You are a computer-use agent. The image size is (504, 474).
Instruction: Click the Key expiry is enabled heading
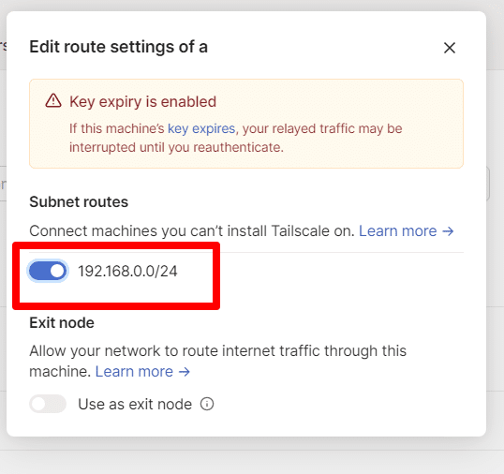click(x=142, y=101)
